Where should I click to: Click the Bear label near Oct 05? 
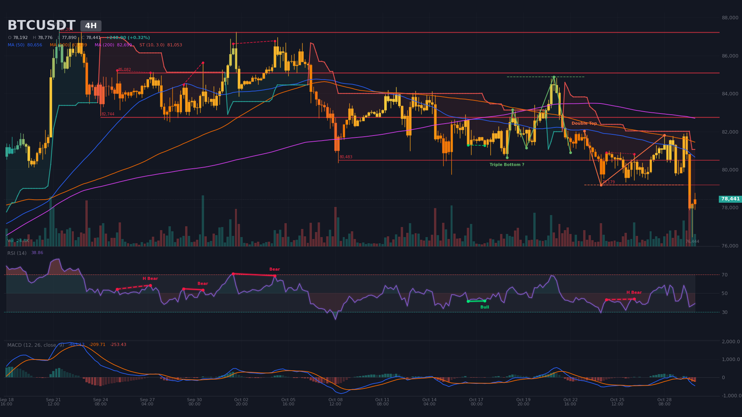275,269
